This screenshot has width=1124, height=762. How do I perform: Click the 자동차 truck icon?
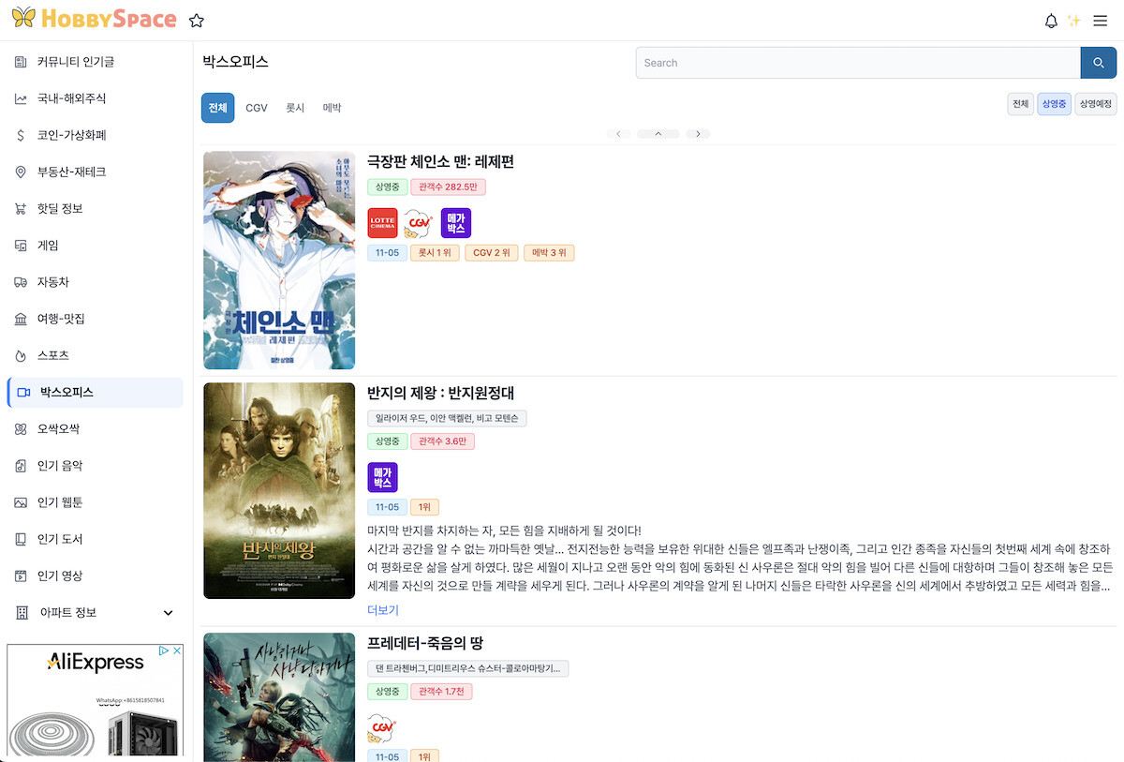pyautogui.click(x=21, y=282)
